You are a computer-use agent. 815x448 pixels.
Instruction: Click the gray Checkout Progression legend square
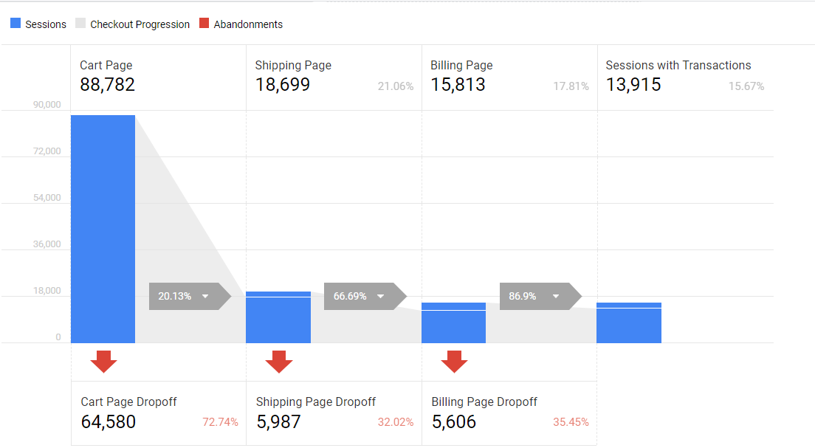(x=80, y=24)
